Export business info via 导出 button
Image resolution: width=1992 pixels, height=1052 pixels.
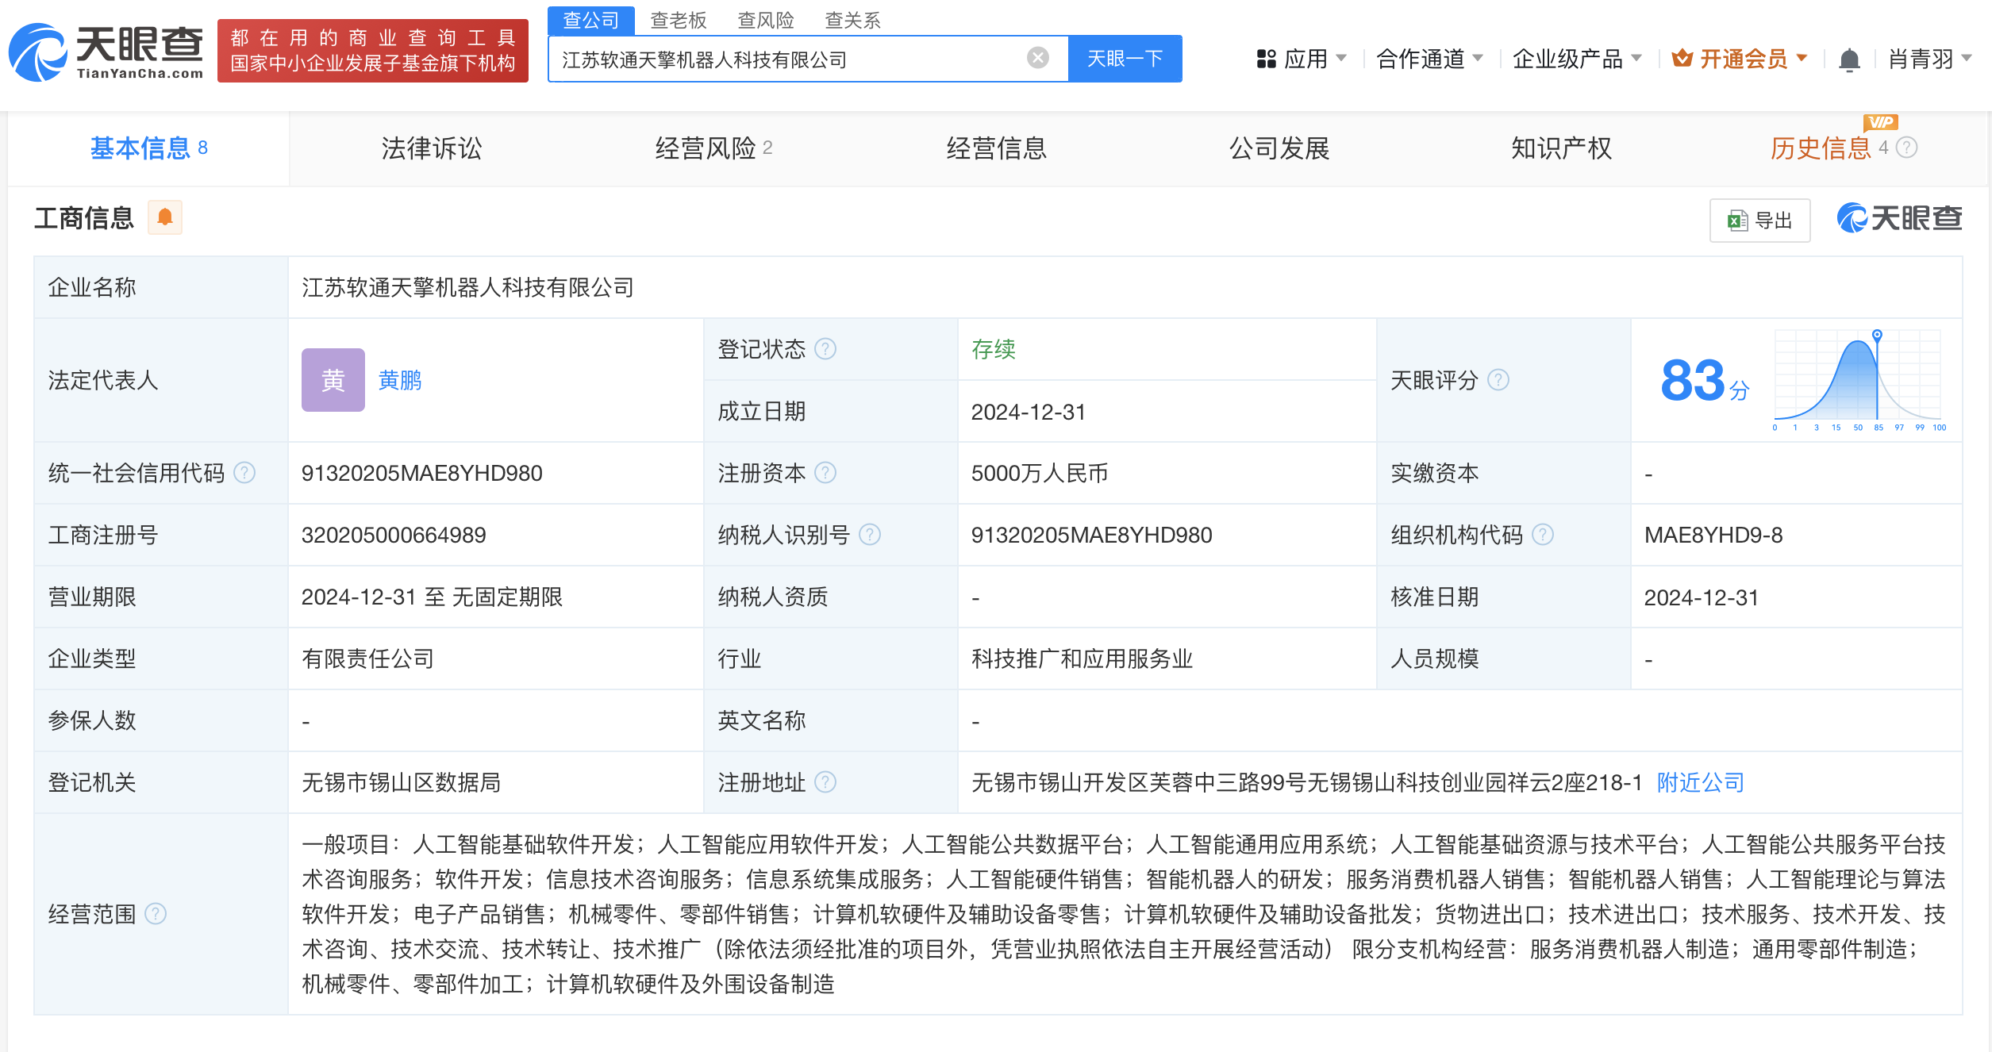tap(1759, 221)
